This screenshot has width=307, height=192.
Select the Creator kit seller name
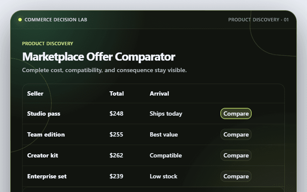point(43,155)
